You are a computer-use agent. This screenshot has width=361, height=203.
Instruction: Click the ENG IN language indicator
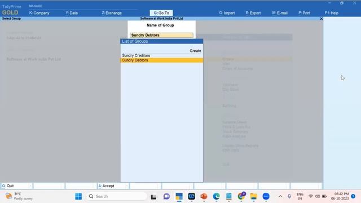tap(300, 196)
